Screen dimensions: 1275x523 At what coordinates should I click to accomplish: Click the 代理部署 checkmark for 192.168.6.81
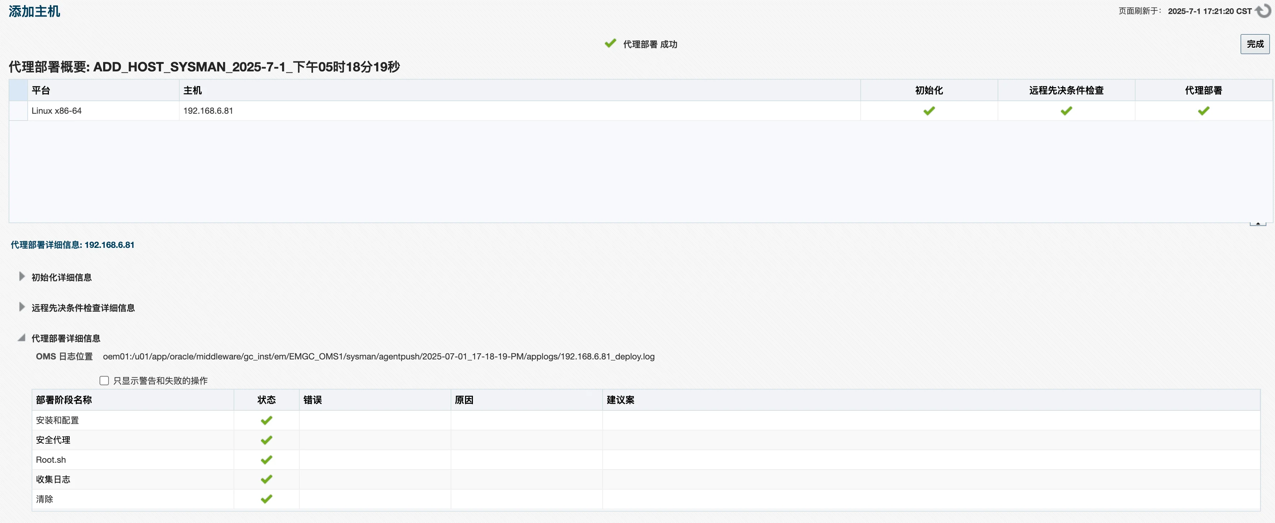[1204, 110]
